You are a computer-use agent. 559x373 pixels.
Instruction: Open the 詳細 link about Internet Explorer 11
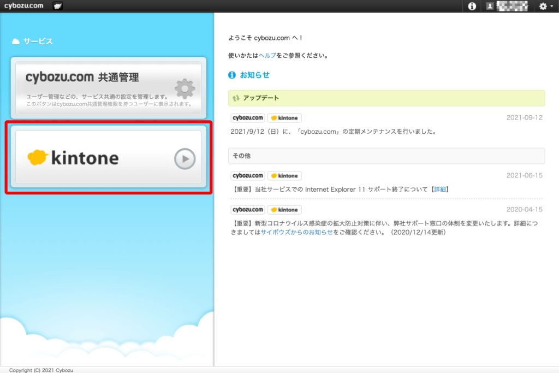click(x=440, y=189)
